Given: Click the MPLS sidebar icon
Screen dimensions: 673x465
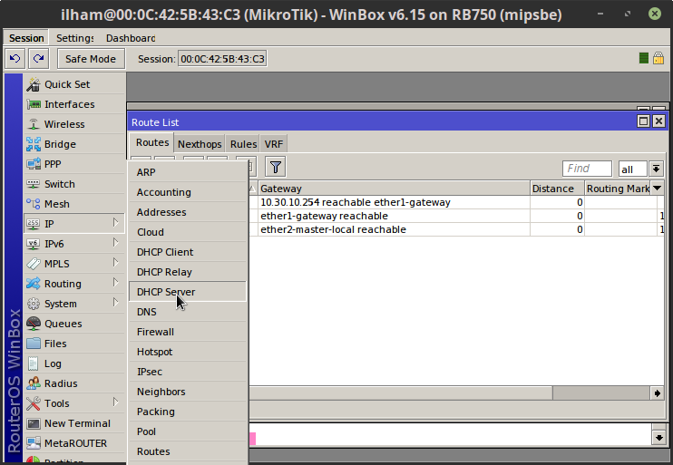Looking at the screenshot, I should (33, 264).
